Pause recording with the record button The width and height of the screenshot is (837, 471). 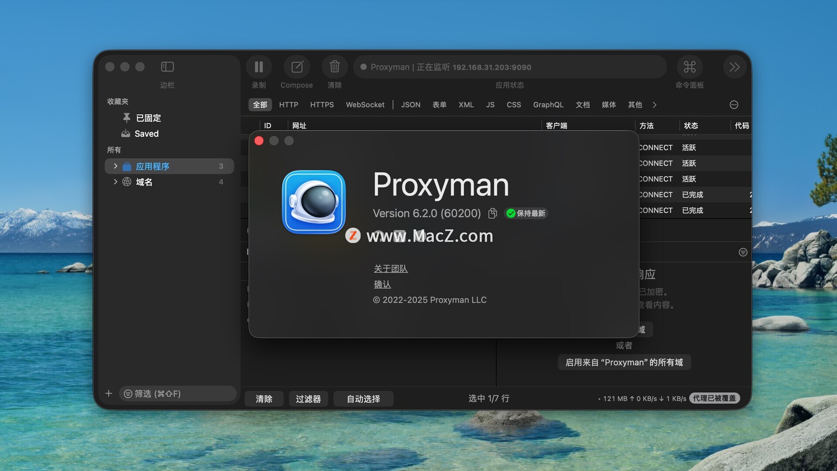point(259,67)
